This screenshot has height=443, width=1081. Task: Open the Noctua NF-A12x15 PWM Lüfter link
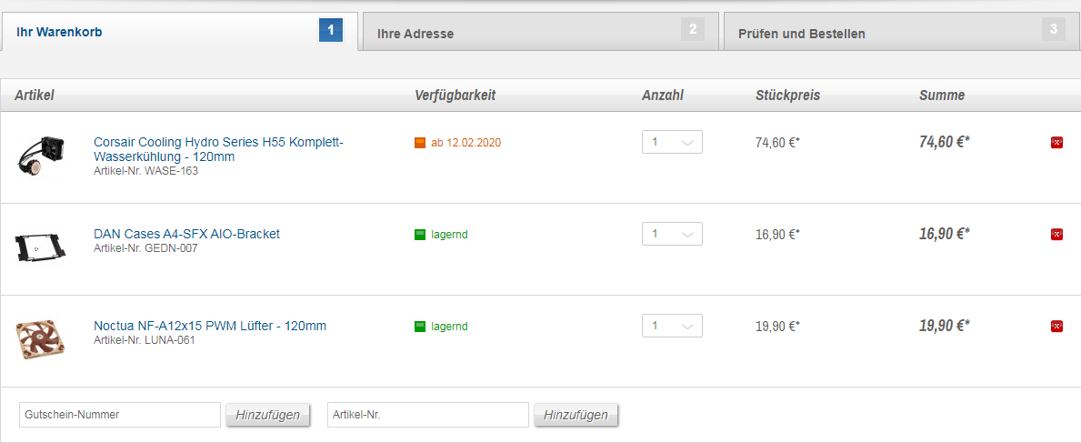click(210, 326)
